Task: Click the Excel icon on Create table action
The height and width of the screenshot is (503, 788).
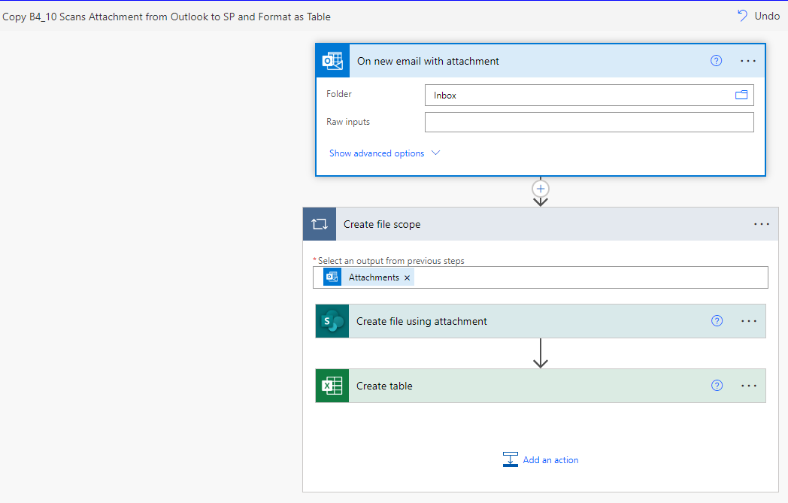Action: point(331,385)
